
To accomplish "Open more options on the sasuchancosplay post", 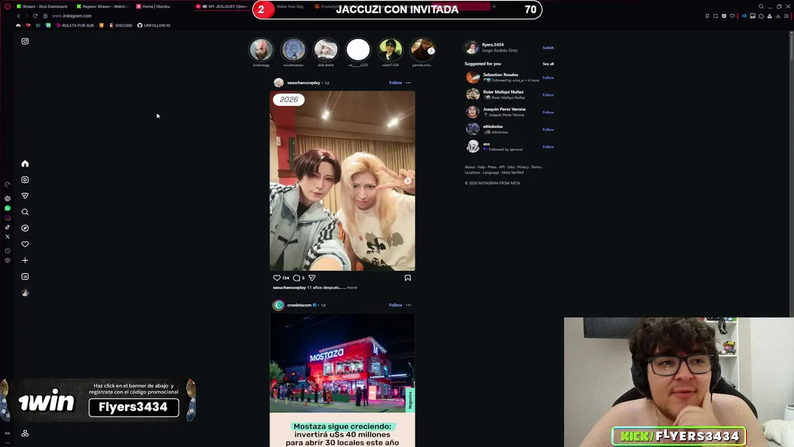I will (408, 83).
